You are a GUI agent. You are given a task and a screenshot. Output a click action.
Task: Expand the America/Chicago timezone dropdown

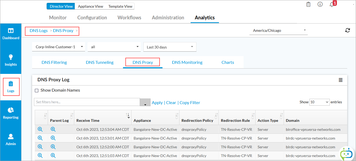278,30
